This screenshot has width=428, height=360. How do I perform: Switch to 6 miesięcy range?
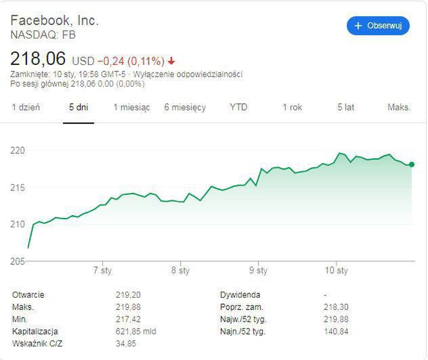tap(185, 108)
